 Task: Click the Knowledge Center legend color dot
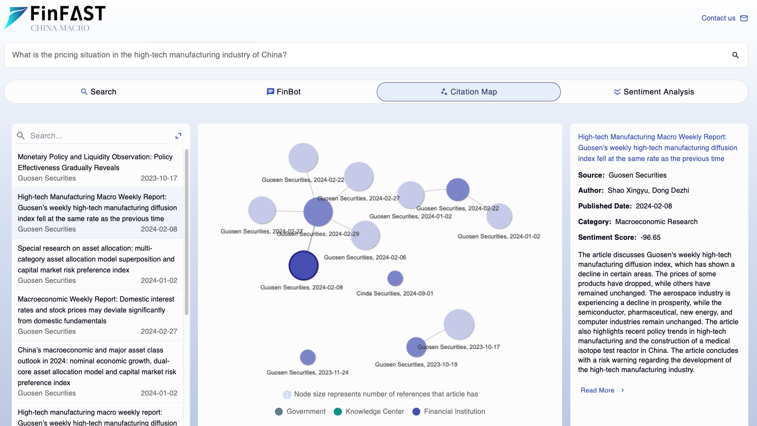click(338, 412)
